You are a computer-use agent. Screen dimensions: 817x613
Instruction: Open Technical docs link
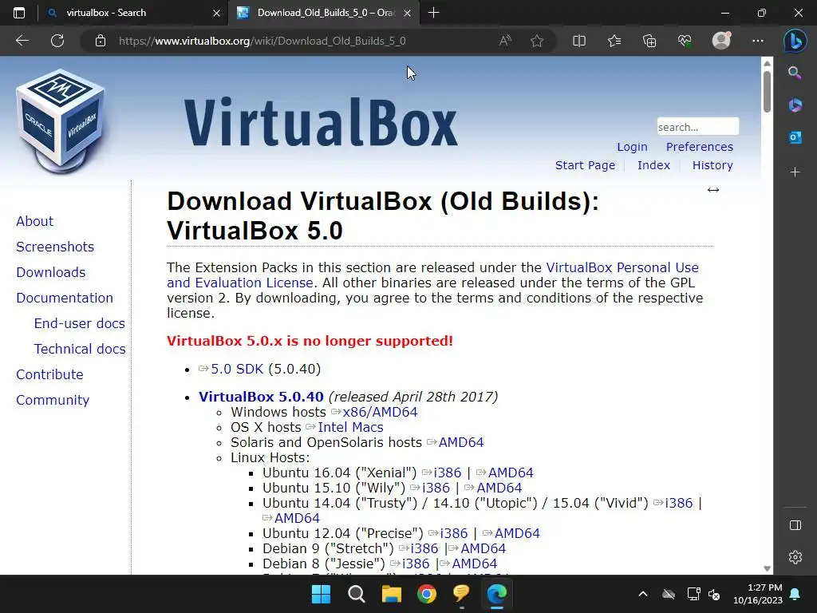click(80, 349)
